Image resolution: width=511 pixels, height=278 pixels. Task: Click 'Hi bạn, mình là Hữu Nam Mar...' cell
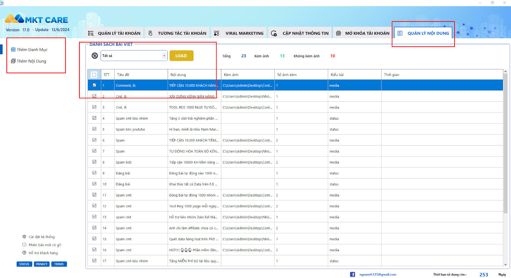194,129
